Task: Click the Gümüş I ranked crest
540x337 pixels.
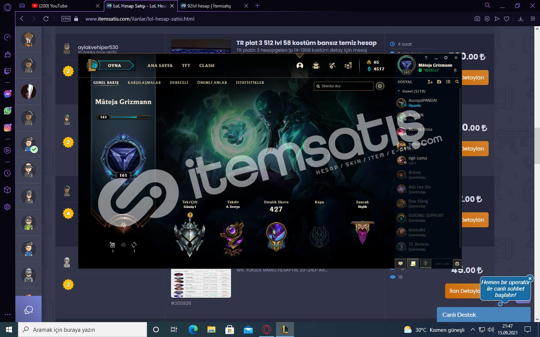Action: pyautogui.click(x=190, y=237)
